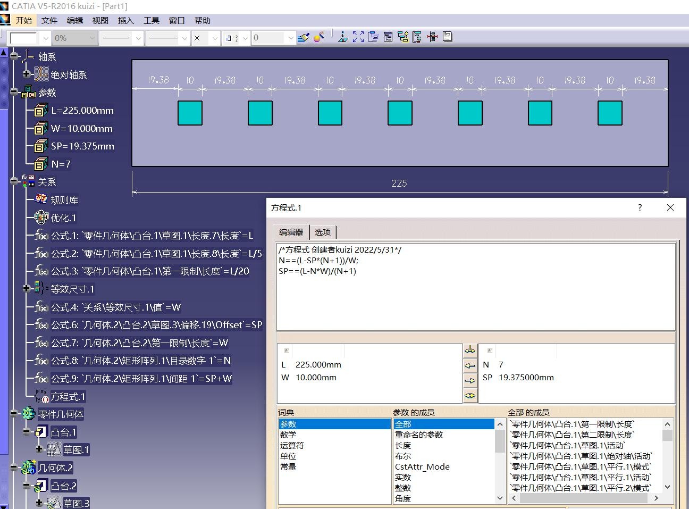Click the 方程式.1 equation icon

[x=41, y=397]
